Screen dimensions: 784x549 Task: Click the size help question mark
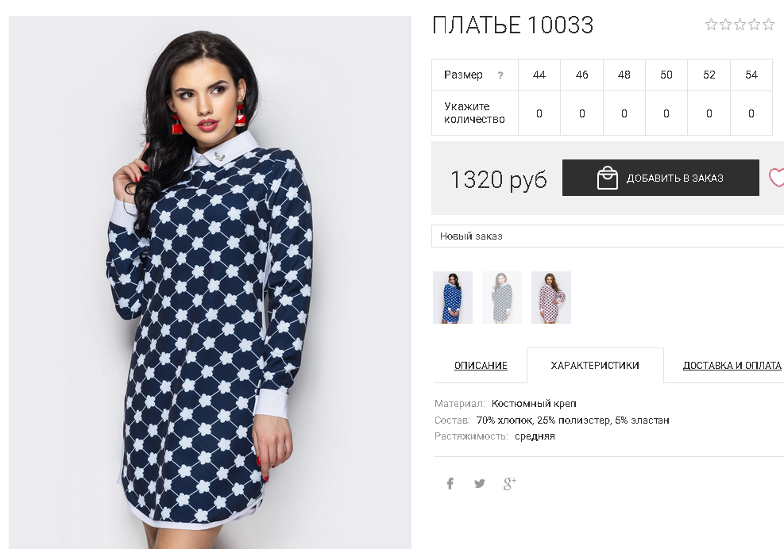pos(500,75)
